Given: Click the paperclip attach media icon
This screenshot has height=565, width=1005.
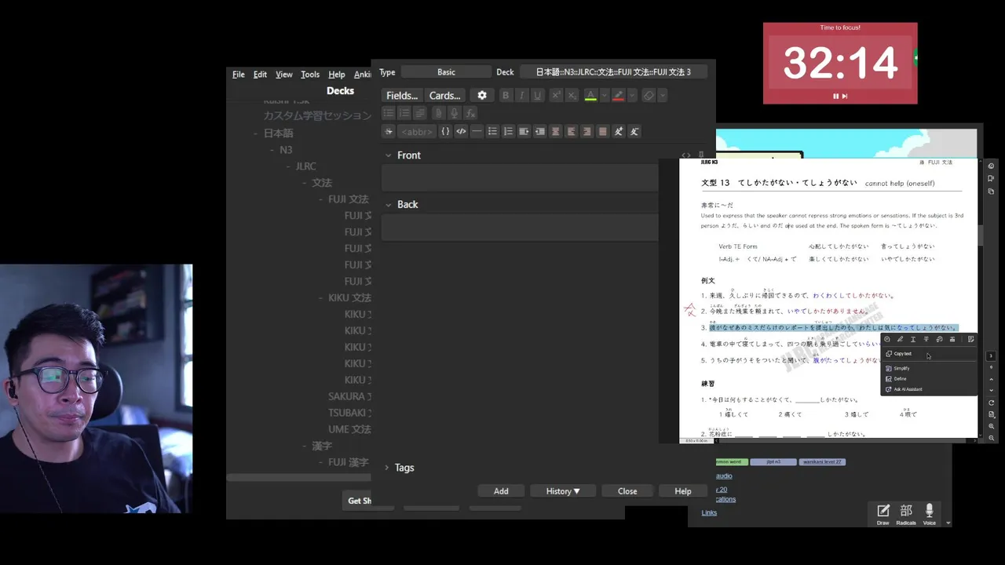Looking at the screenshot, I should (x=438, y=114).
